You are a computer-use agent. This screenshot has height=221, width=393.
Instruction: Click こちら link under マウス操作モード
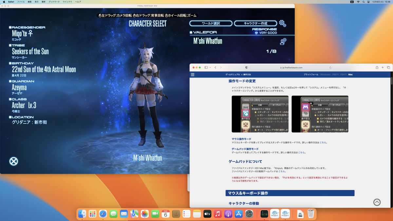click(323, 143)
